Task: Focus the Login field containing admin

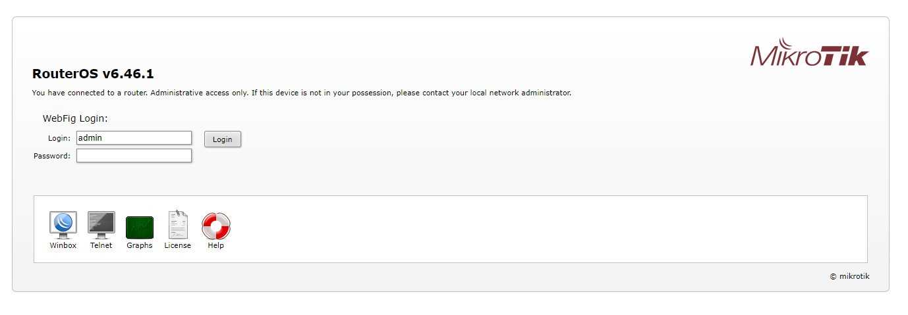Action: pyautogui.click(x=134, y=138)
